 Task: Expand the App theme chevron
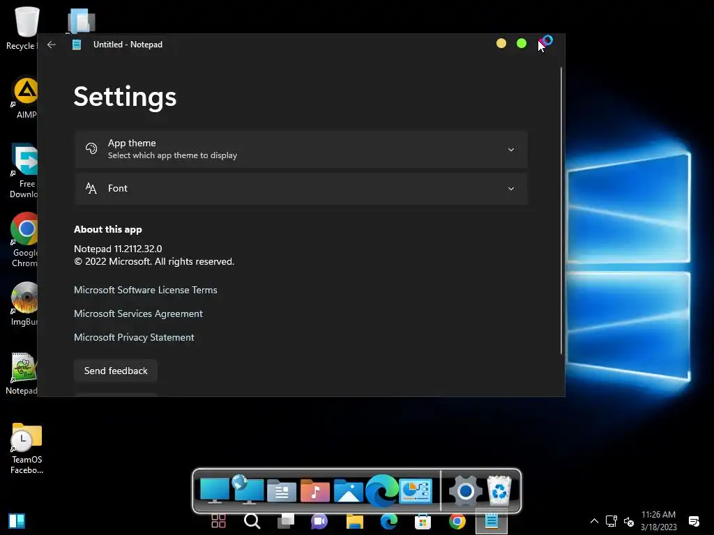(511, 150)
